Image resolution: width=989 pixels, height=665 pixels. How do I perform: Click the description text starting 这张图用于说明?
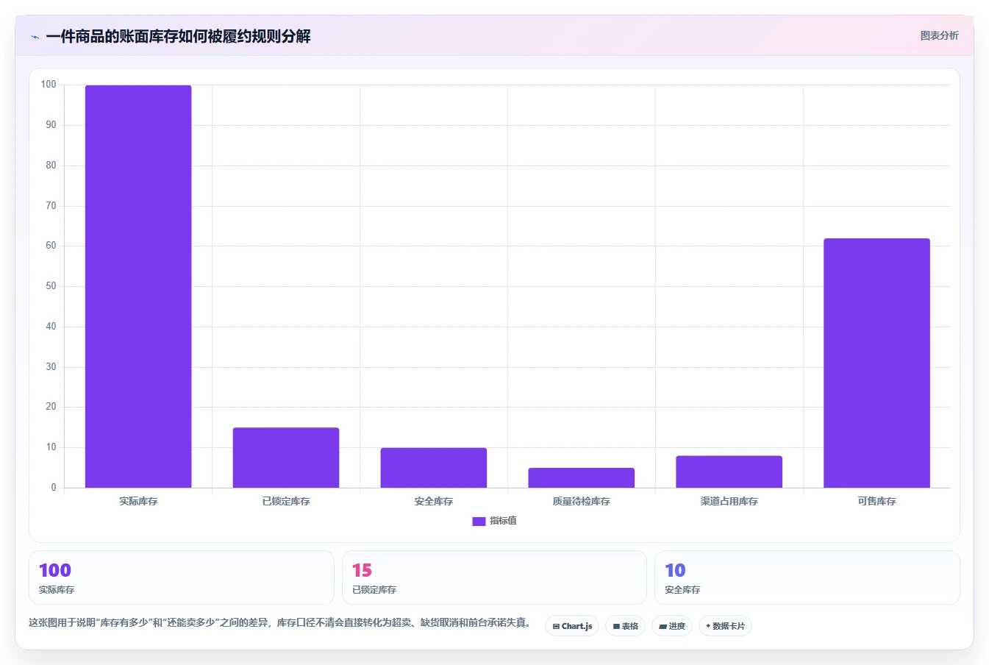click(279, 622)
